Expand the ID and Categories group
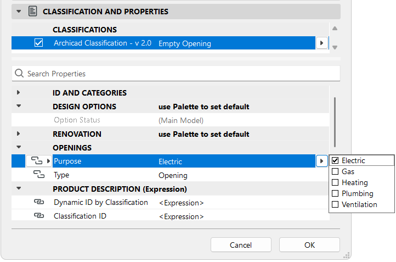Screen dimensions: 396x262 point(19,93)
